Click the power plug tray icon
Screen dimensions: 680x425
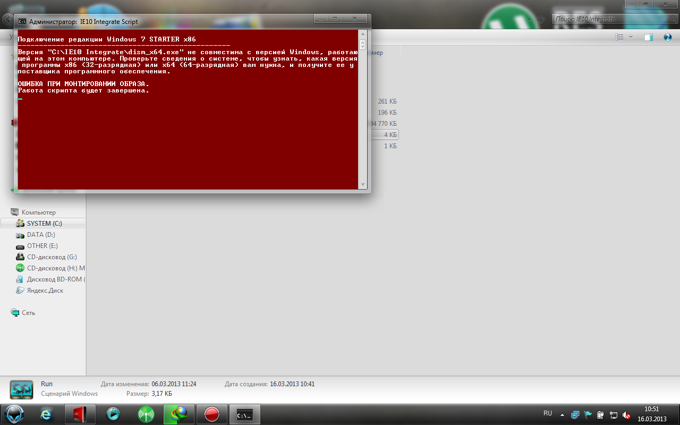[601, 414]
